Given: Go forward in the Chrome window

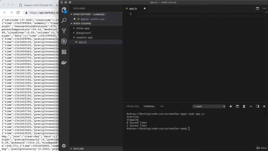Looking at the screenshot, I should (11, 13).
